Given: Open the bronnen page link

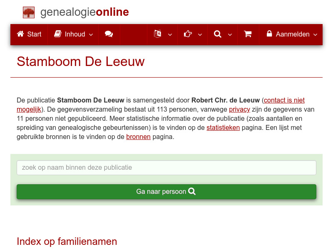Looking at the screenshot, I should tap(138, 137).
